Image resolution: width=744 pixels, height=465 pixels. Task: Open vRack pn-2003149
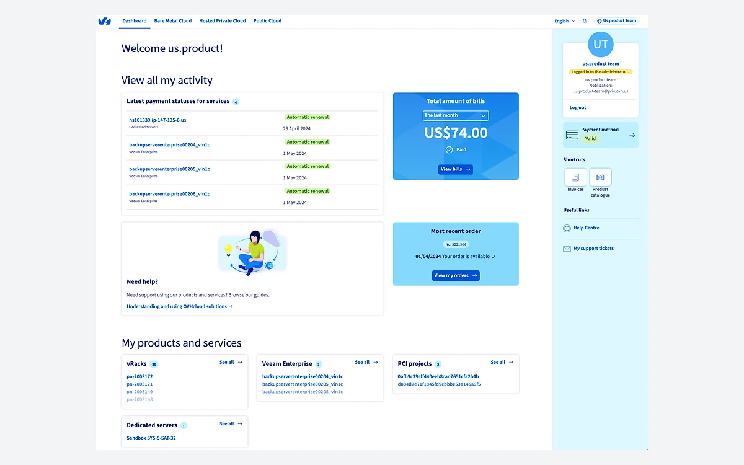pyautogui.click(x=139, y=392)
